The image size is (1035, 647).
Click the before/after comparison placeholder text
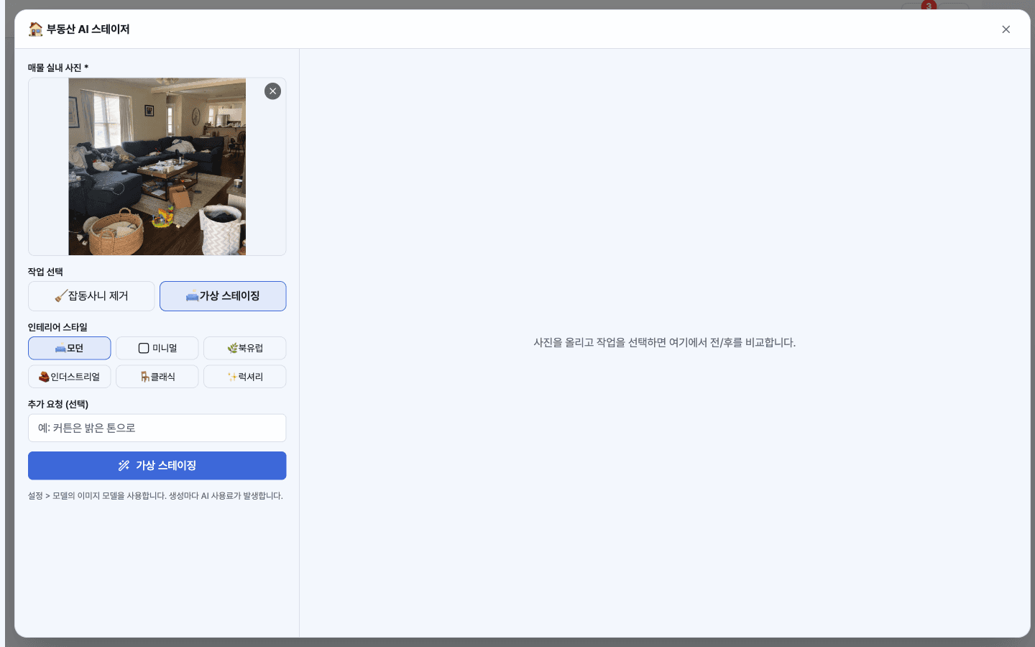(x=664, y=343)
